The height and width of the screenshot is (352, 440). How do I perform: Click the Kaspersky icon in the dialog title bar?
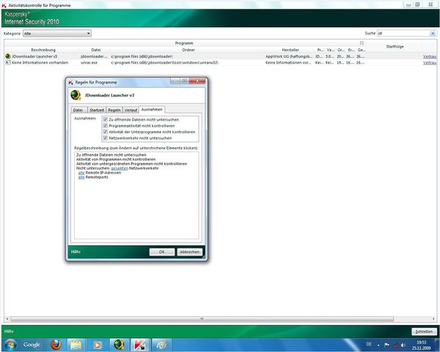point(70,83)
